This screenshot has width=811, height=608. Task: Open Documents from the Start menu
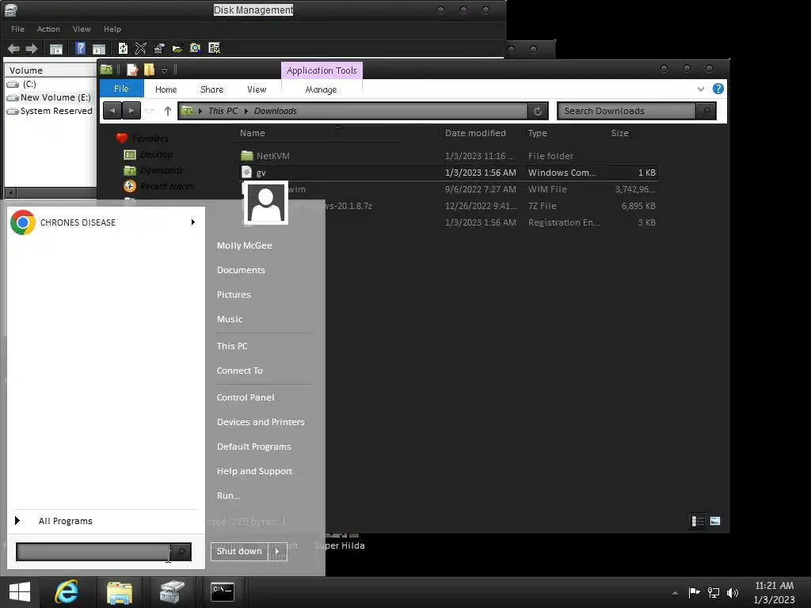point(241,270)
